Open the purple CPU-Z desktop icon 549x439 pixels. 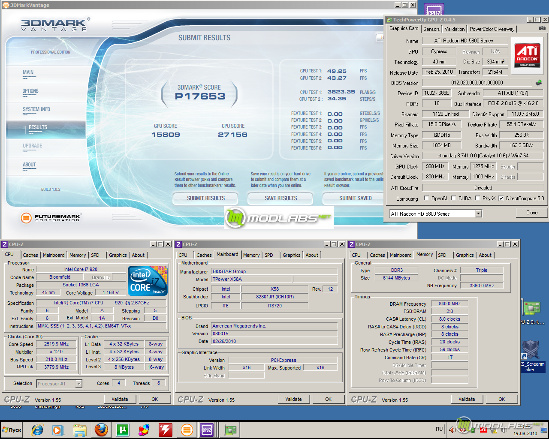point(434,10)
